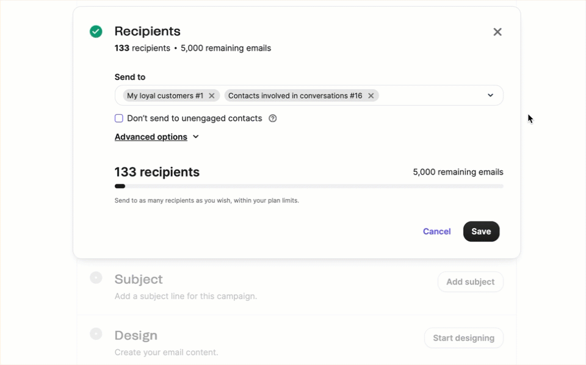Click the recipients usage progress bar

pyautogui.click(x=308, y=186)
